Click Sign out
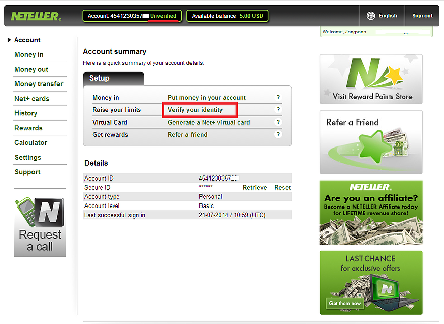The image size is (444, 324). coord(422,16)
